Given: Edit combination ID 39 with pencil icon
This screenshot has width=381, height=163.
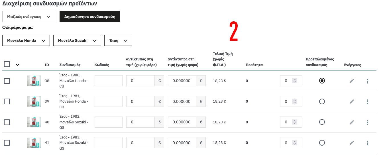Looking at the screenshot, I should tap(352, 101).
